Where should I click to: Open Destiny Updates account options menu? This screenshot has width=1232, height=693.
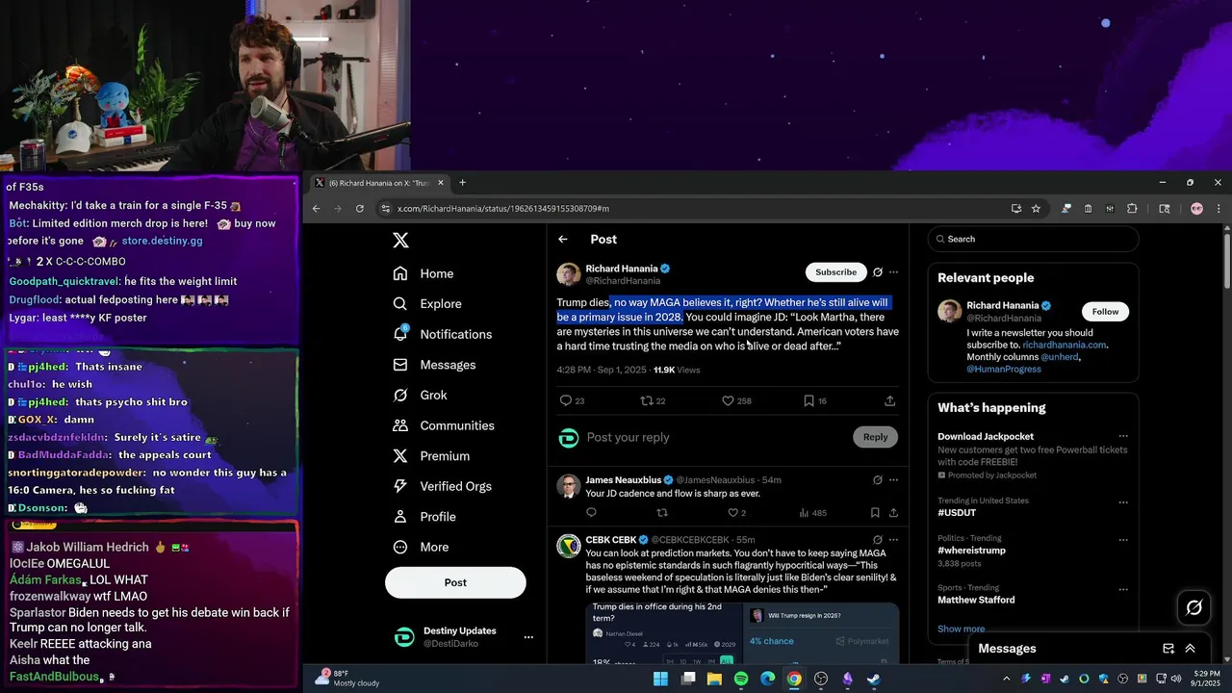527,637
